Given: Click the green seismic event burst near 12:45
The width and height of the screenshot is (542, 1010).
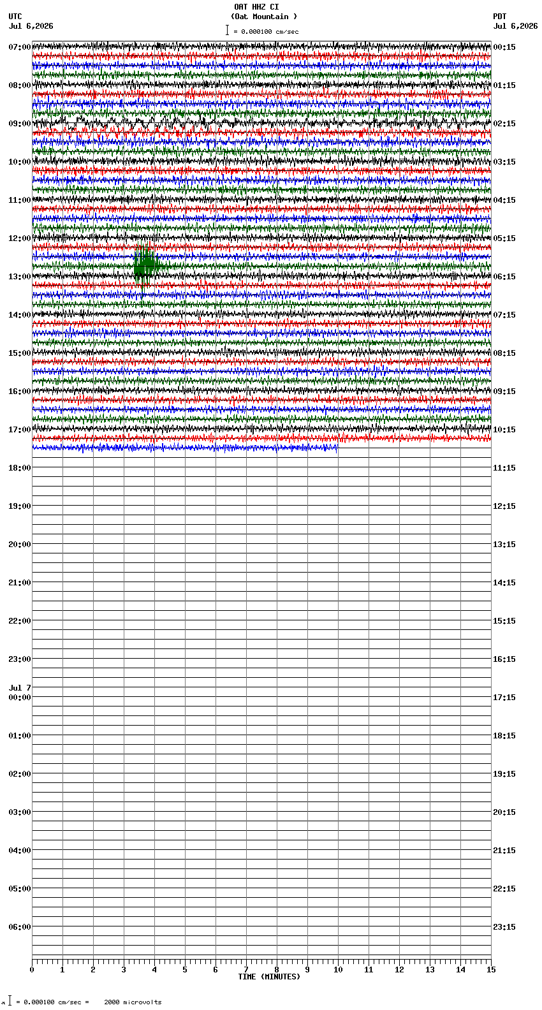Looking at the screenshot, I should coord(145,265).
